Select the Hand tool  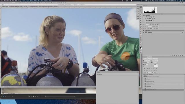tap(141, 41)
